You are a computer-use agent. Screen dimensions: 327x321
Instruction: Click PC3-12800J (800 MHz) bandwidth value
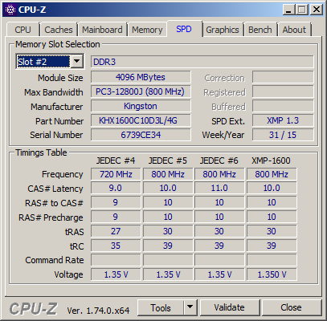(x=141, y=91)
